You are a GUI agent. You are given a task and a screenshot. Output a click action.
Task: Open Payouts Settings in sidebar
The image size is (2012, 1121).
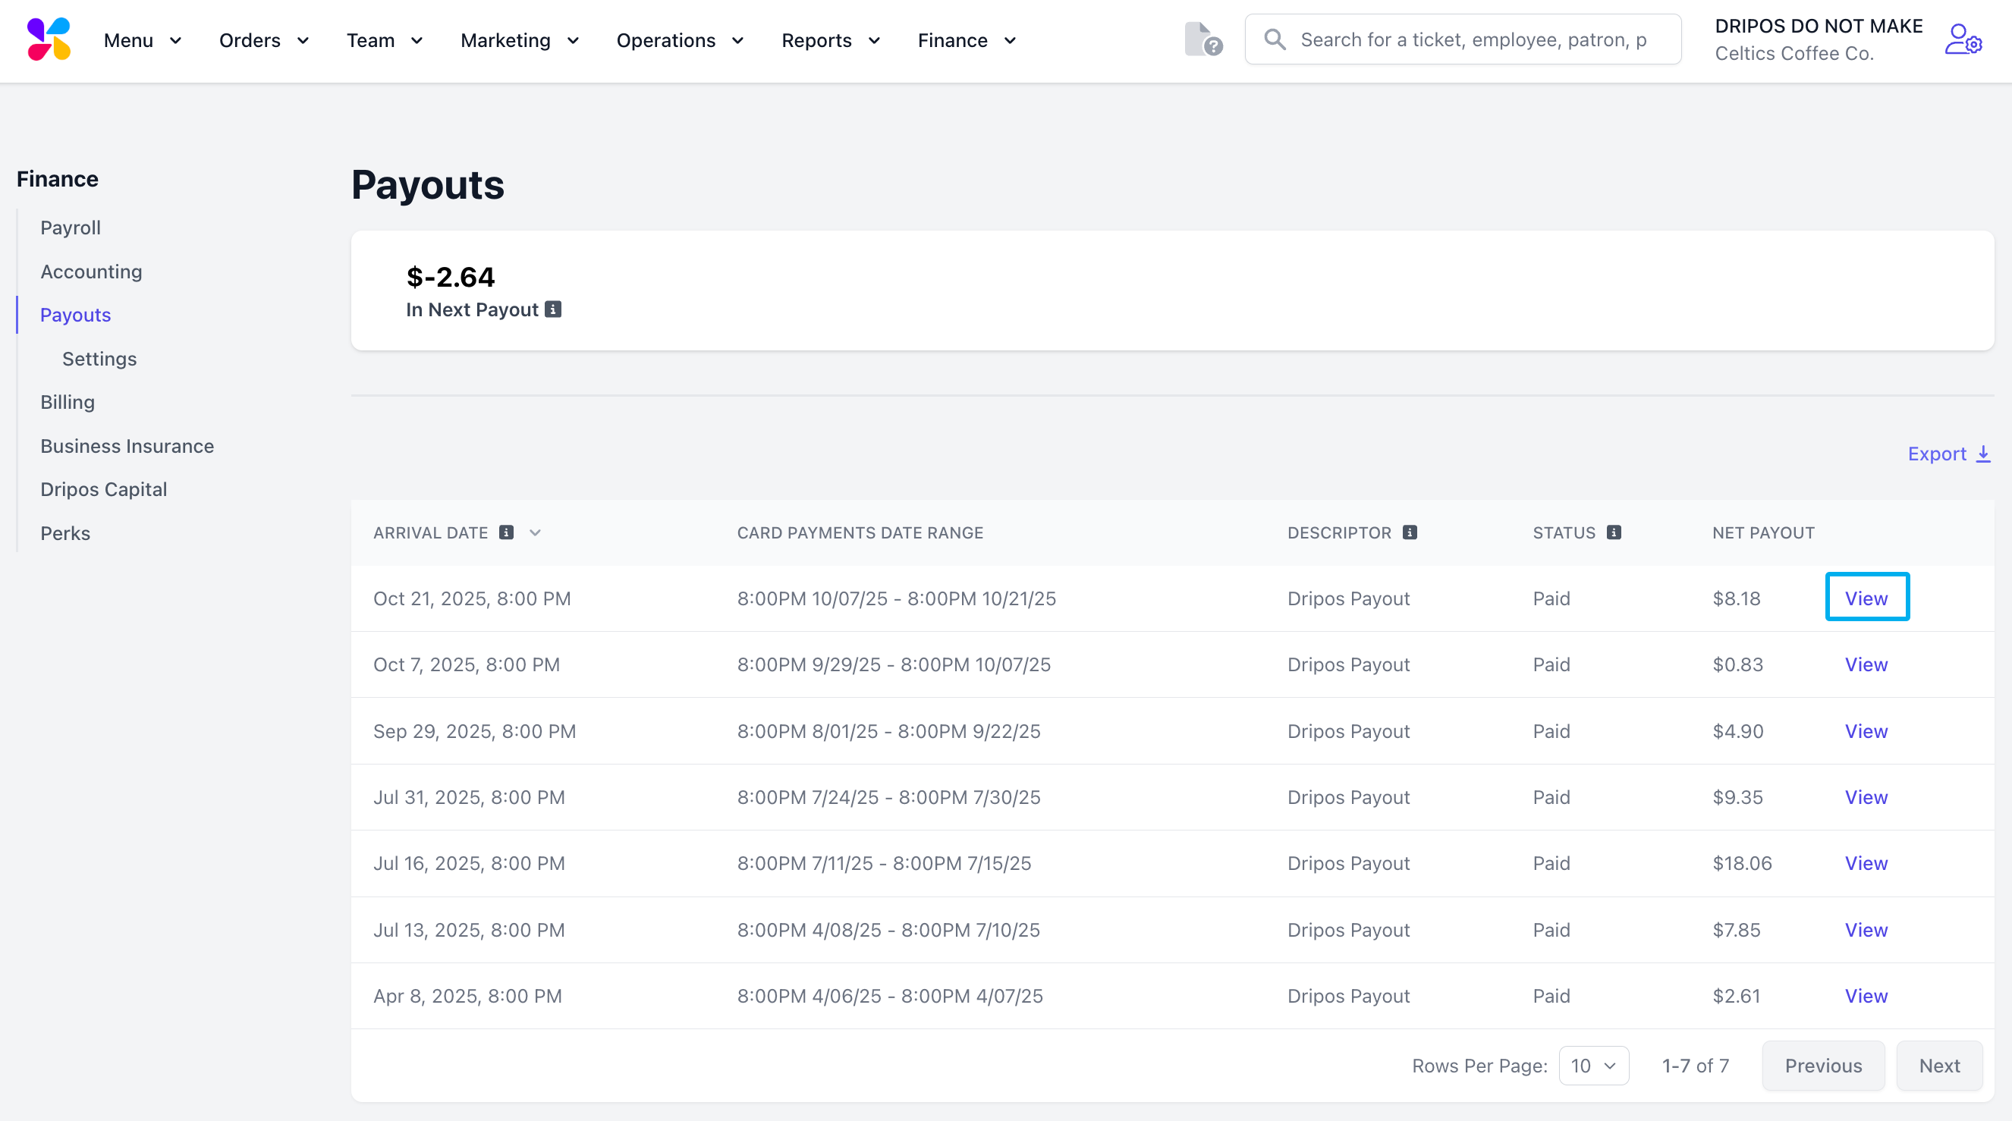tap(99, 358)
